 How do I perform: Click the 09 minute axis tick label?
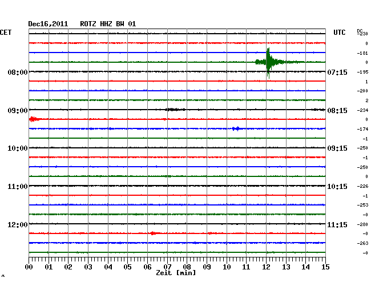click(207, 267)
